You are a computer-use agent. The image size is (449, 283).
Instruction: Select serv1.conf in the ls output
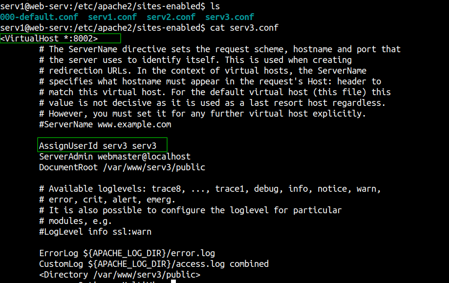click(x=112, y=17)
